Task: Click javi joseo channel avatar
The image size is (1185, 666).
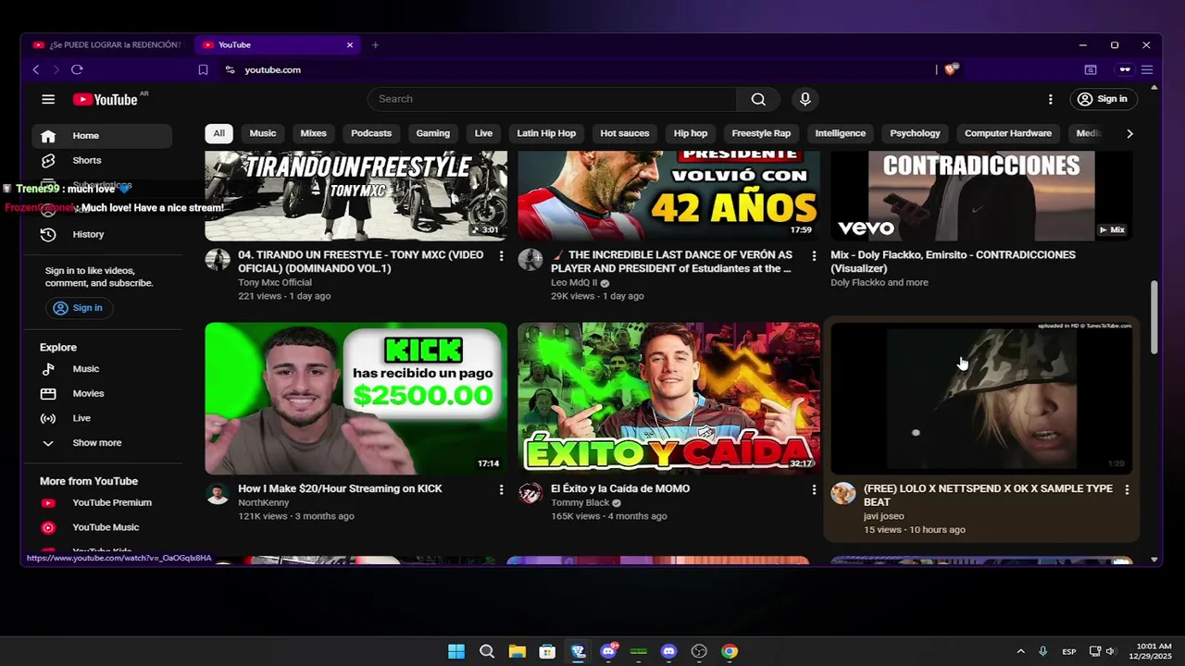Action: [x=843, y=493]
